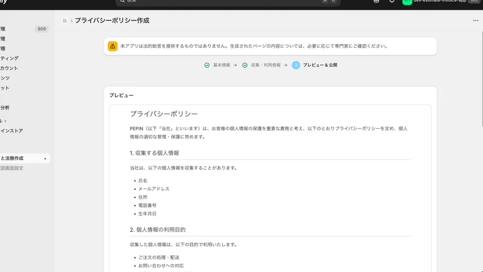Click the 基本情報 step check icon
Screen dimensions: 483x272
pyautogui.click(x=207, y=65)
